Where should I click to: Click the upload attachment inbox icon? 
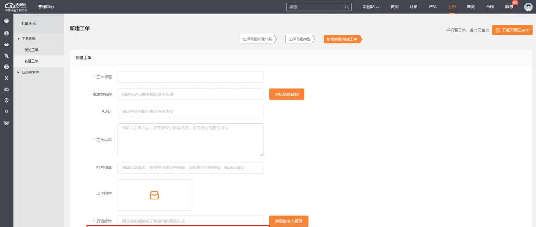click(x=154, y=195)
